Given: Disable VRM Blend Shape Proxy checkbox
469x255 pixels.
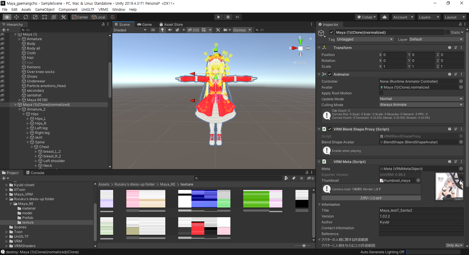Looking at the screenshot, I should [x=330, y=129].
